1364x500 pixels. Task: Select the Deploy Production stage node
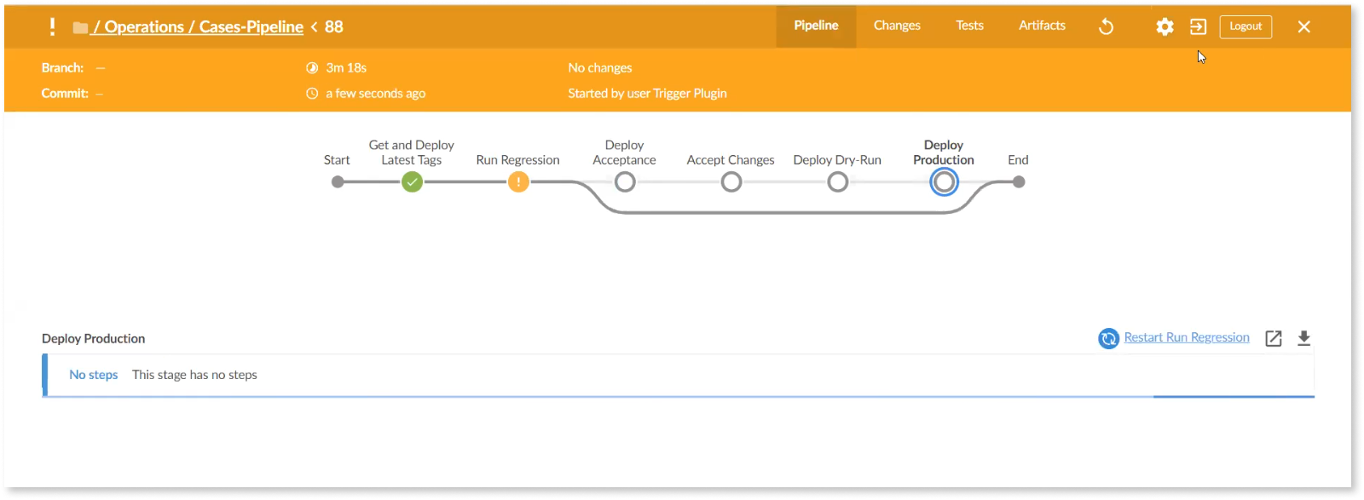click(944, 182)
